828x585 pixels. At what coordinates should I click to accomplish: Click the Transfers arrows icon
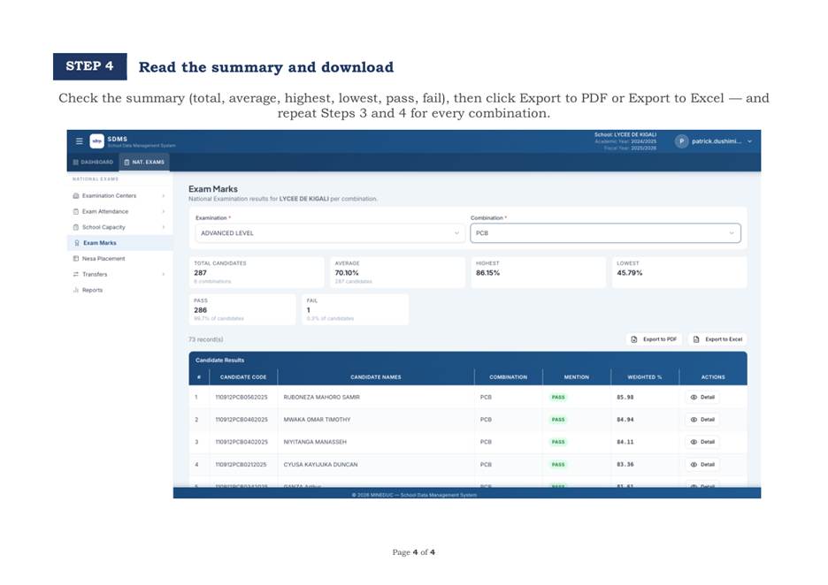pyautogui.click(x=75, y=274)
